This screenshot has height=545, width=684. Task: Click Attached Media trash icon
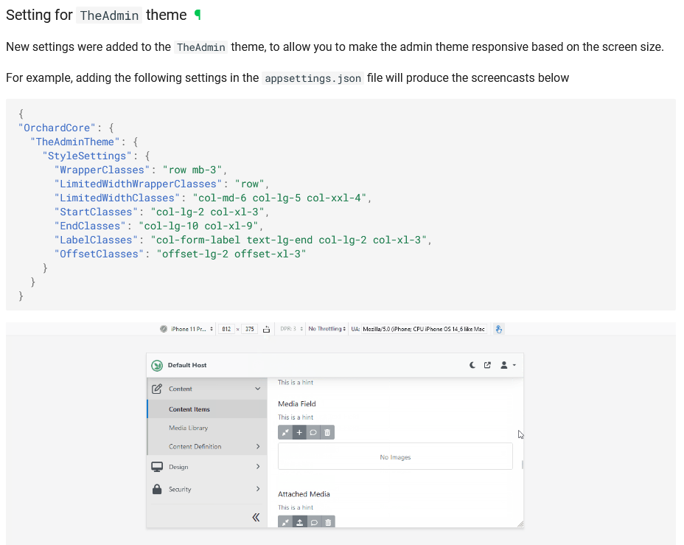[329, 522]
